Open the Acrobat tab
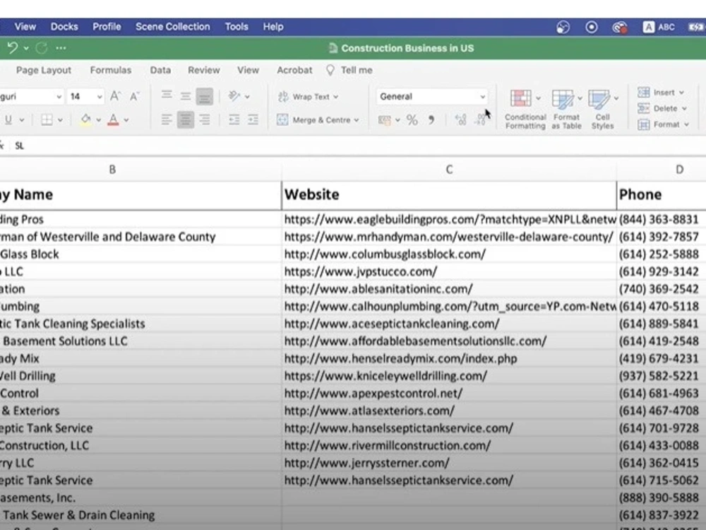 (294, 70)
